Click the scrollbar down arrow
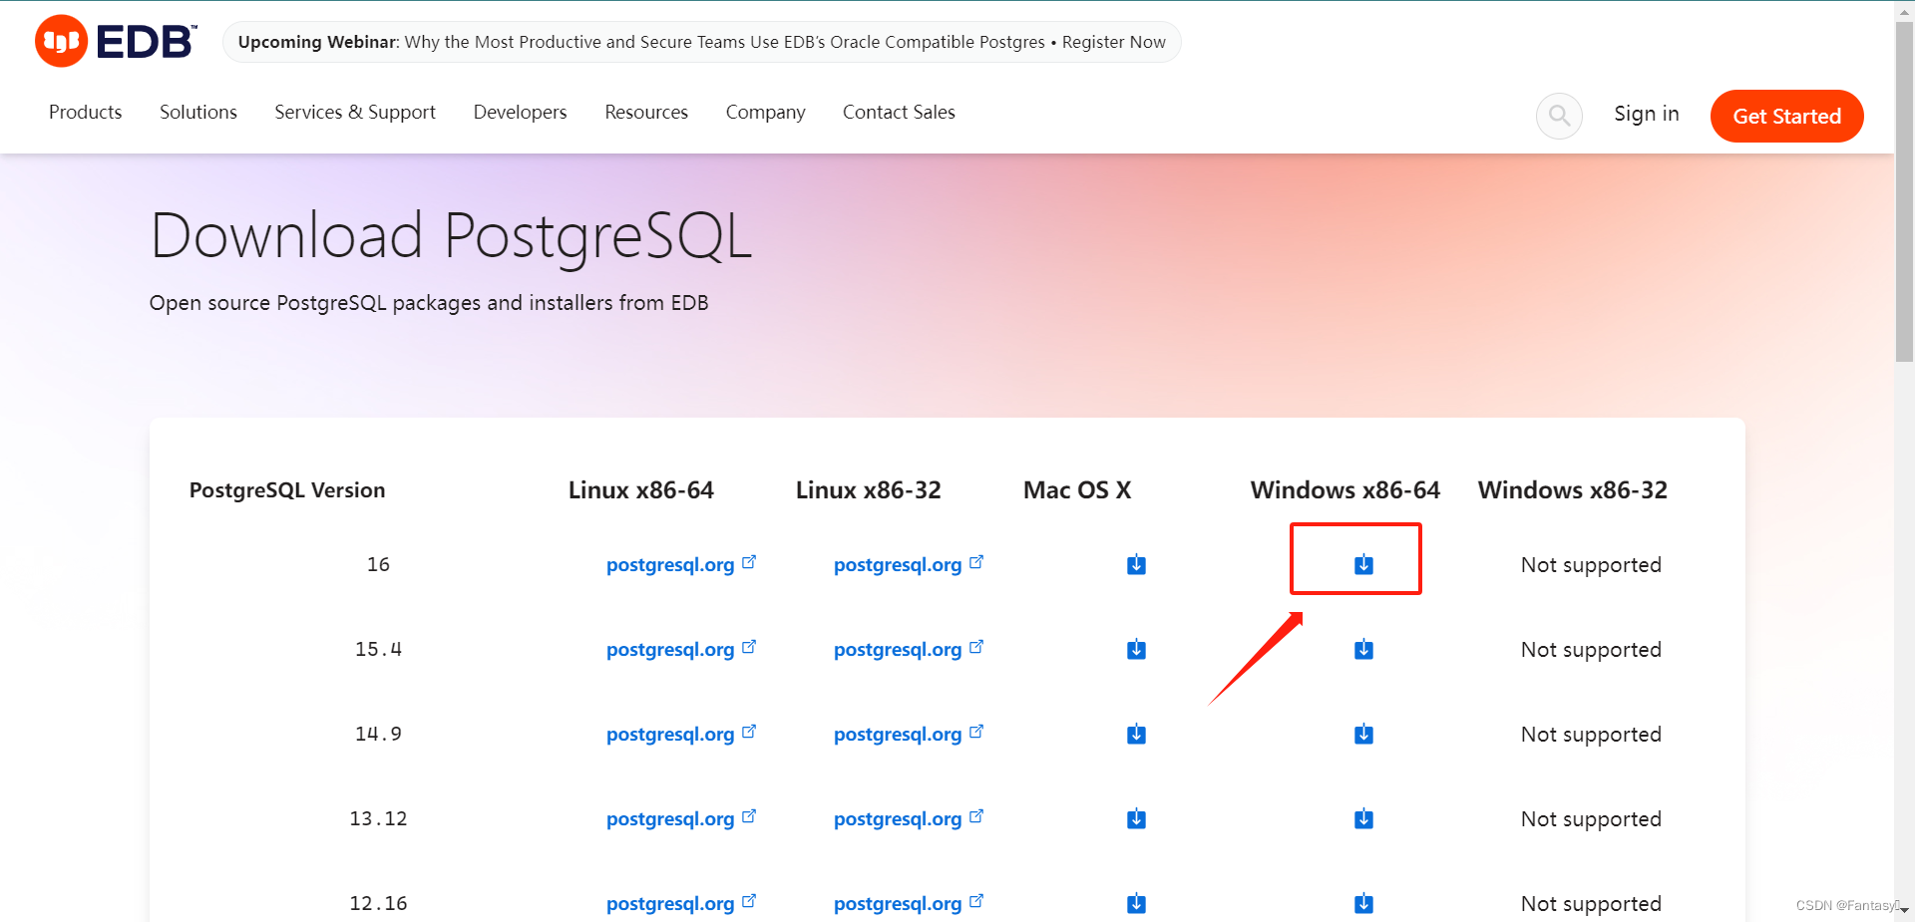 tap(1904, 910)
